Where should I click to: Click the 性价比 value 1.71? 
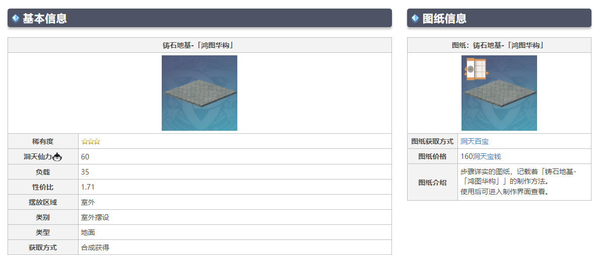tap(88, 187)
